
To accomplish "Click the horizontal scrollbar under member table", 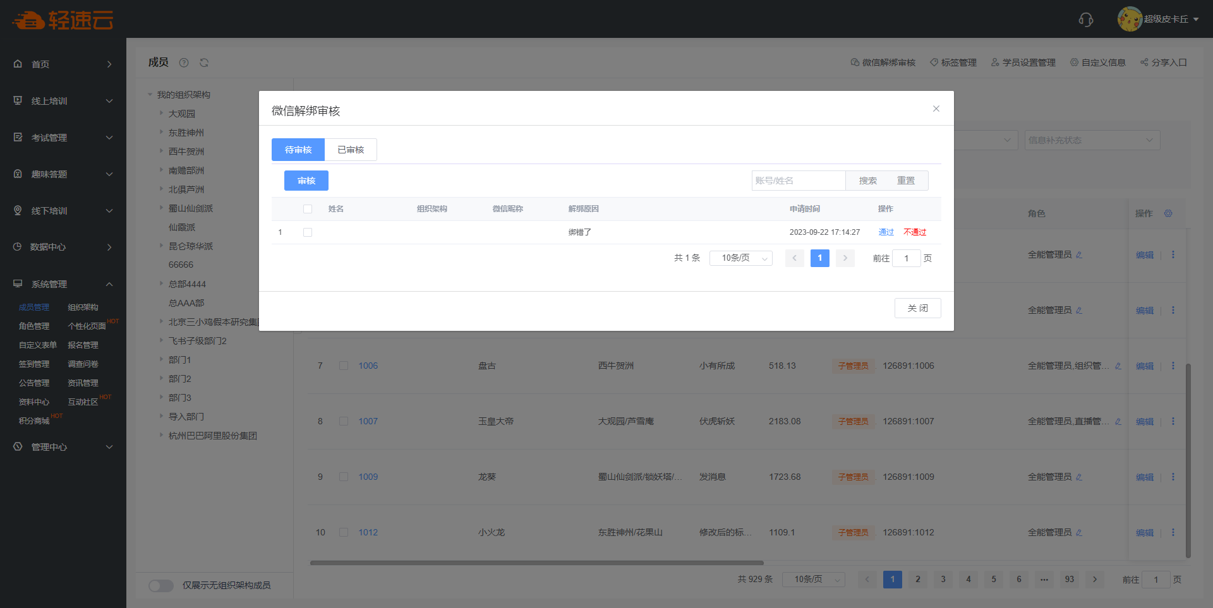I will click(x=537, y=563).
